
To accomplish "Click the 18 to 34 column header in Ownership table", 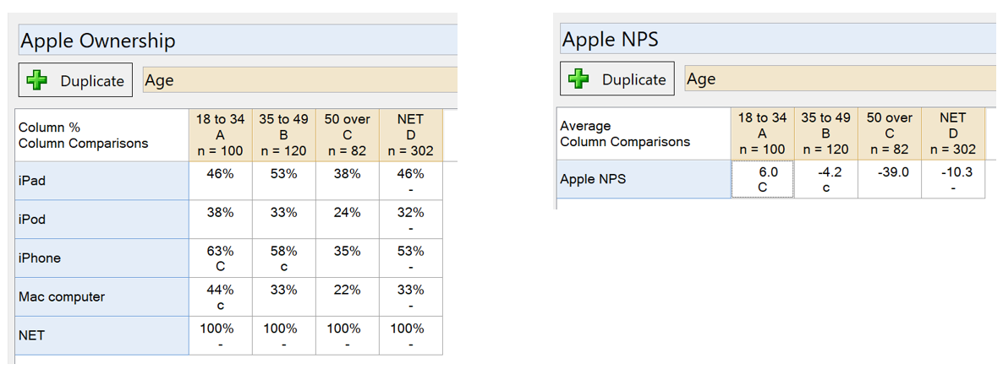I will click(221, 135).
